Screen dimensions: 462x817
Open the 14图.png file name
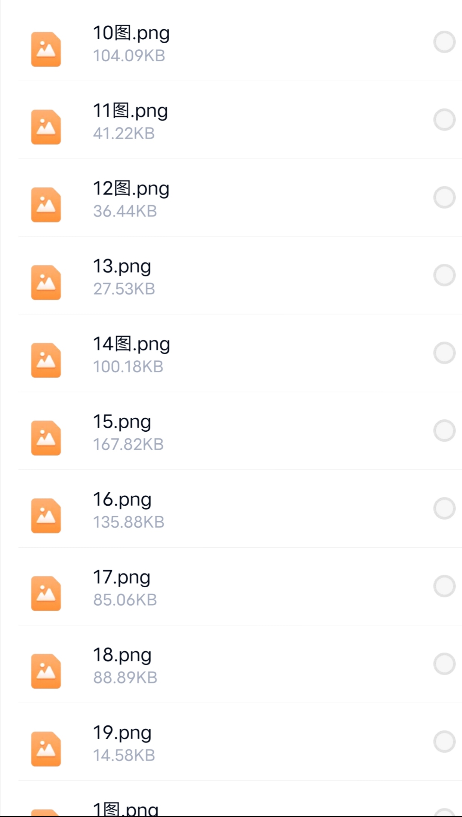pos(131,344)
